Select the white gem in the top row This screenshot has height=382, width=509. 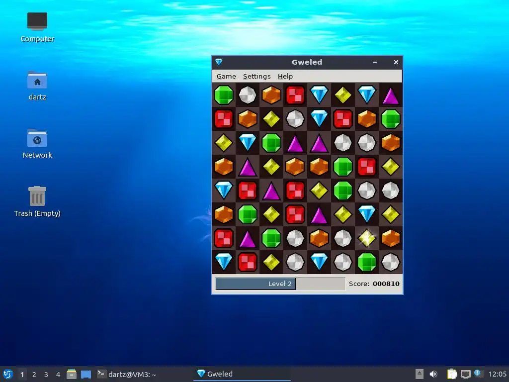point(248,95)
